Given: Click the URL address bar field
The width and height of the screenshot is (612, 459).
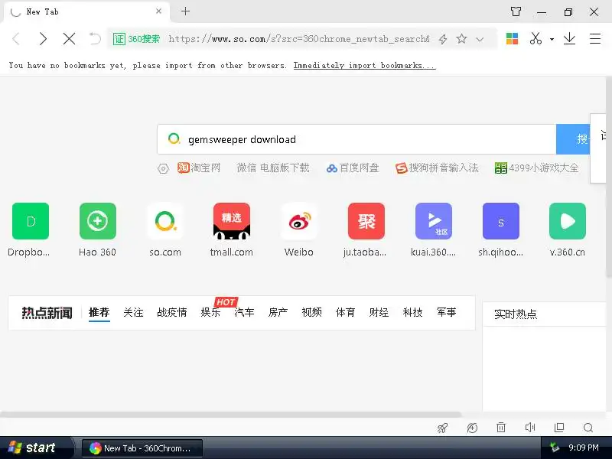Looking at the screenshot, I should [x=299, y=39].
